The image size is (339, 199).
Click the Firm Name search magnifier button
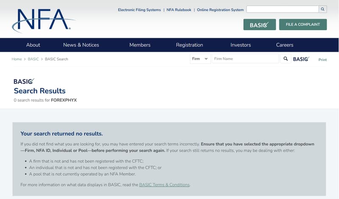(285, 59)
